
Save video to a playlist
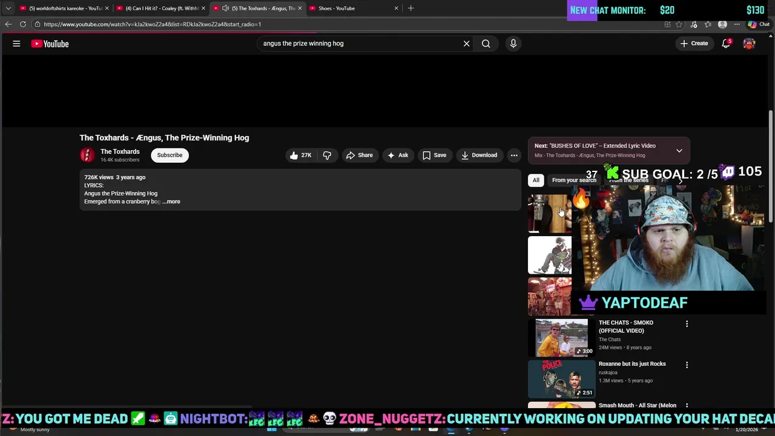pyautogui.click(x=435, y=155)
